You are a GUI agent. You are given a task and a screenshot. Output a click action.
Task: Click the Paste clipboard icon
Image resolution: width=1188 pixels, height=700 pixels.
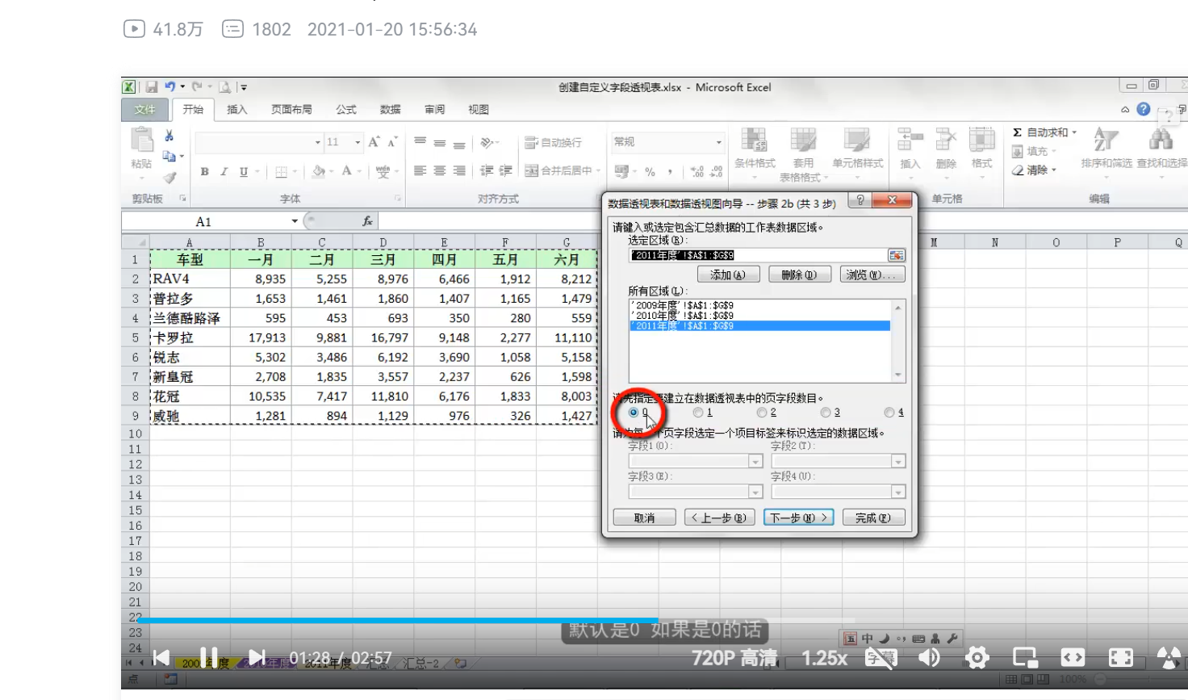(x=142, y=140)
